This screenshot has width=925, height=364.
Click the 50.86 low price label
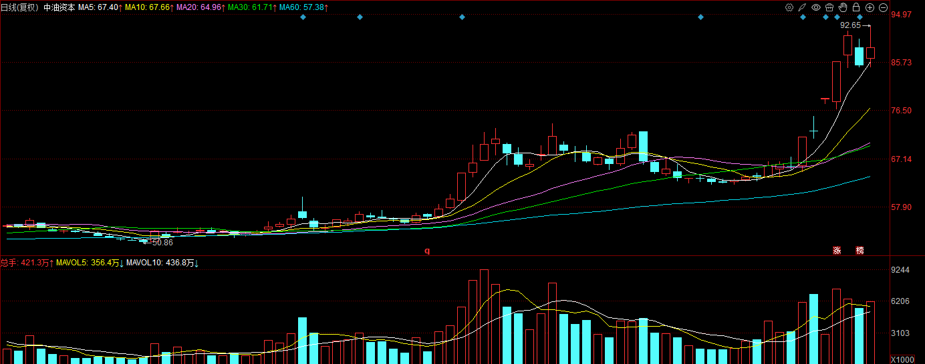coord(162,243)
